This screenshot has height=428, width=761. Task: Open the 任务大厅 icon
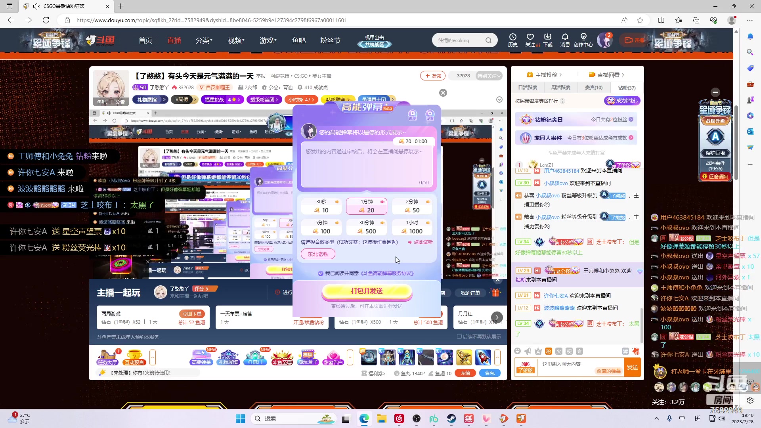click(x=107, y=357)
